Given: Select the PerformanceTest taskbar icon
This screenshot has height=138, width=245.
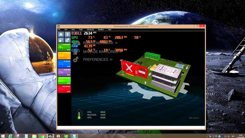Looking at the screenshot, I should (x=50, y=136).
